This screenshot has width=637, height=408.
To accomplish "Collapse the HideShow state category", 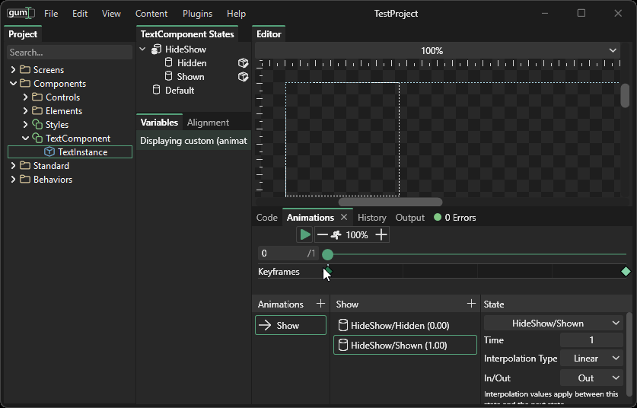I will pyautogui.click(x=142, y=49).
